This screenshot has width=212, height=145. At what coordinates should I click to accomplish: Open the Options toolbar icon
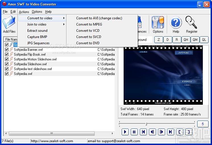pos(158,22)
